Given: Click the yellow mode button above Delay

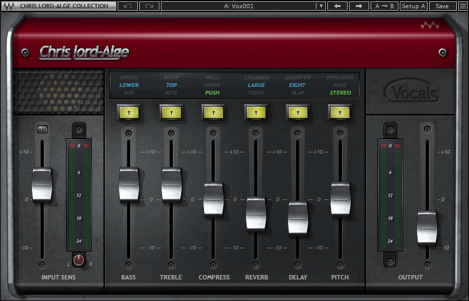Looking at the screenshot, I should (298, 113).
